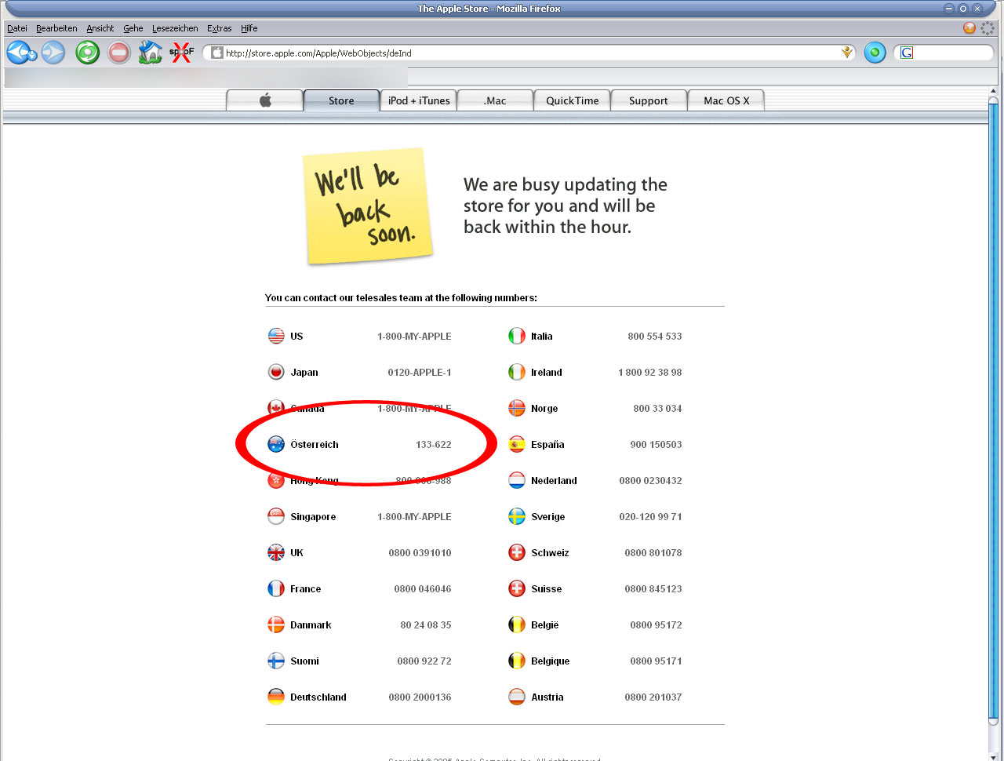Screen dimensions: 1004x761
Task: Open the address bar history dropdown
Action: 847,53
